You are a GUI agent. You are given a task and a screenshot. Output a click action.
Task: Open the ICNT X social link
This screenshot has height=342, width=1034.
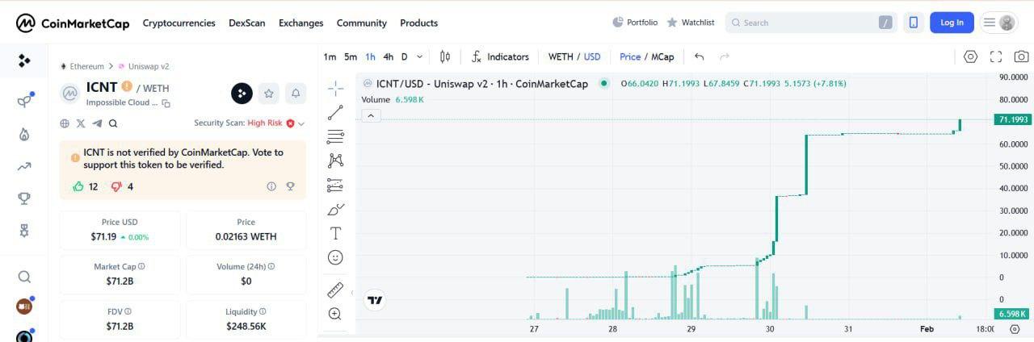click(x=81, y=123)
